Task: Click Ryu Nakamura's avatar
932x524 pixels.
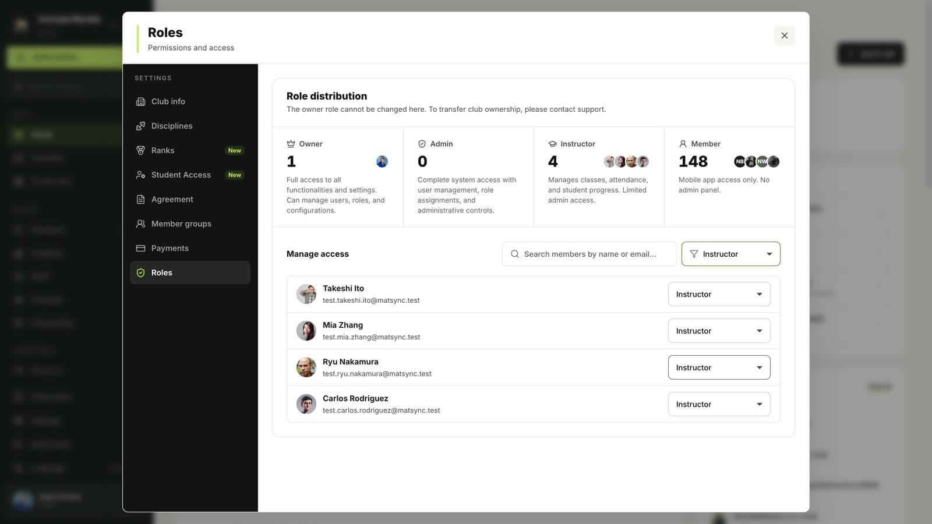Action: pos(306,367)
